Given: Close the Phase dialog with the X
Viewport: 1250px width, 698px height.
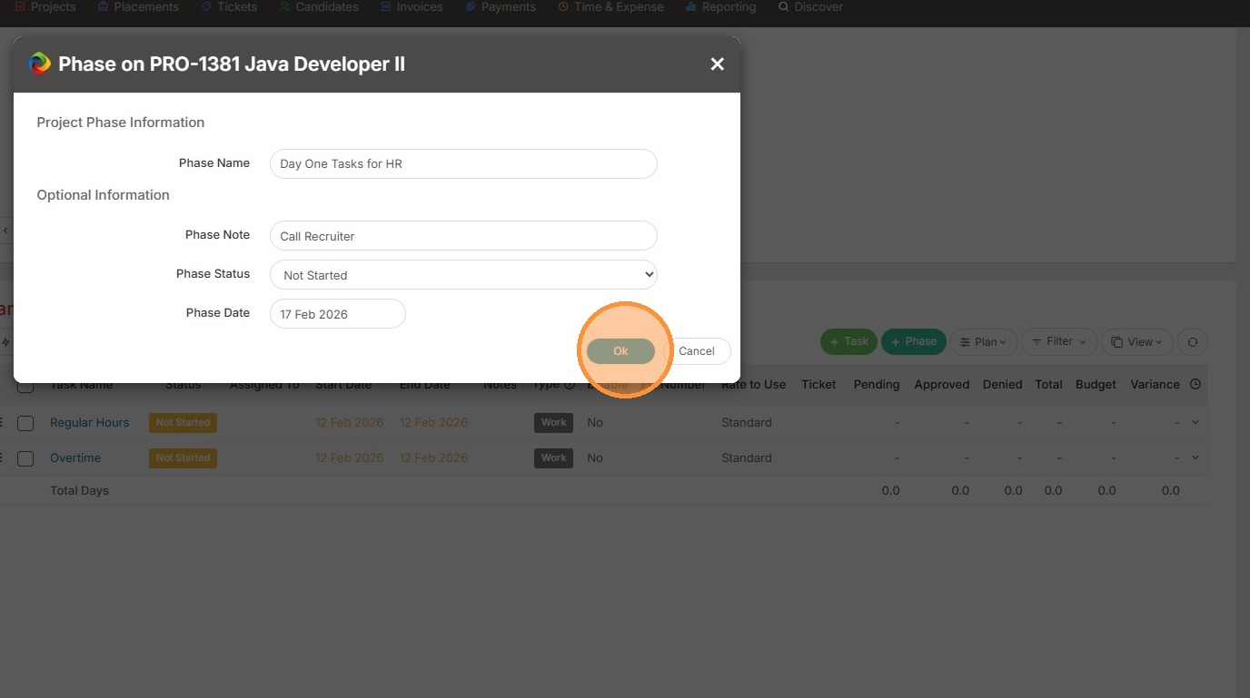Looking at the screenshot, I should [717, 64].
